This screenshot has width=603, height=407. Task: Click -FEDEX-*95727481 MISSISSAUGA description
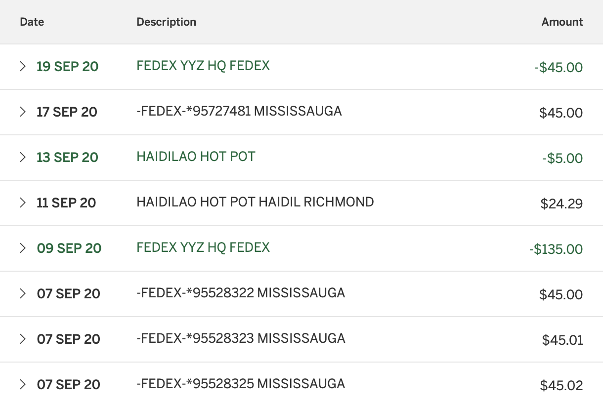[239, 111]
